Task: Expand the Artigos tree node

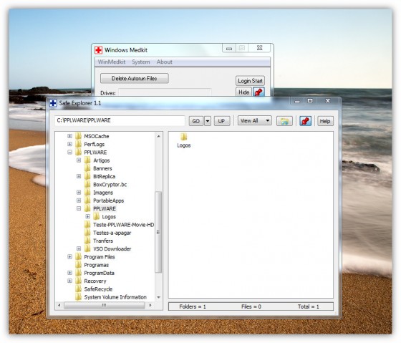Action: point(79,160)
